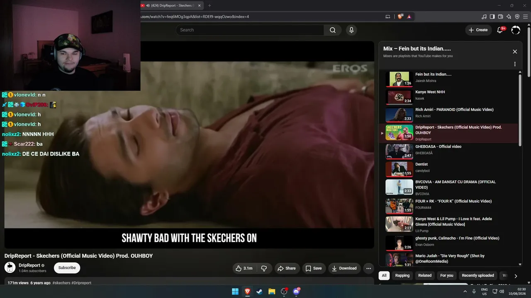Viewport: 531px width, 298px height.
Task: Open Steam from the taskbar
Action: (x=259, y=291)
